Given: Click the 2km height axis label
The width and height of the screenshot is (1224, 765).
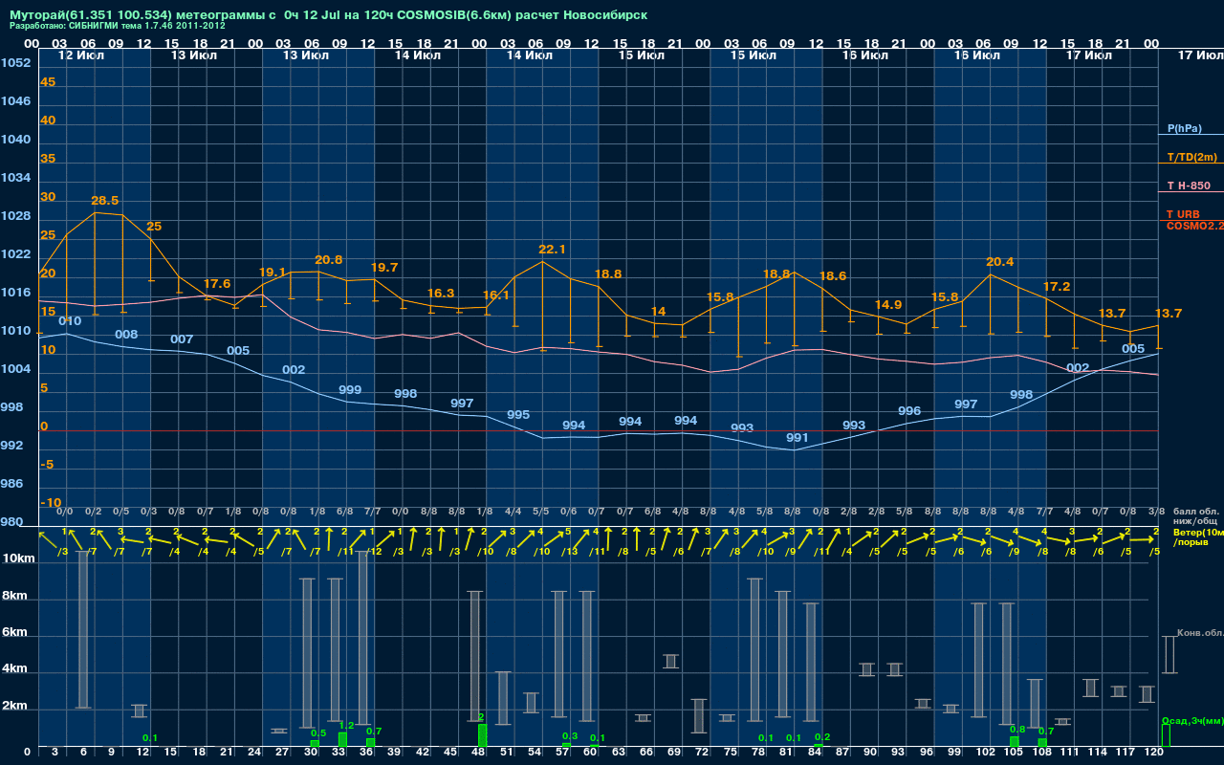Looking at the screenshot, I should pyautogui.click(x=13, y=707).
